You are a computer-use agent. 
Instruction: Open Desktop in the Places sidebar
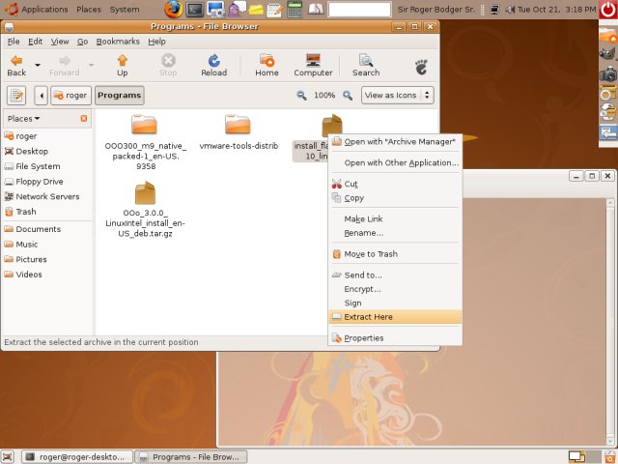coord(47,151)
